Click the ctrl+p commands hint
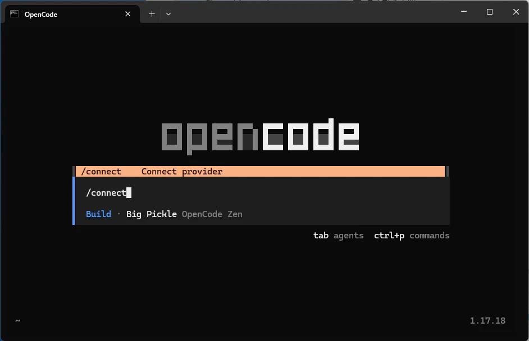Viewport: 529px width, 341px height. (412, 236)
